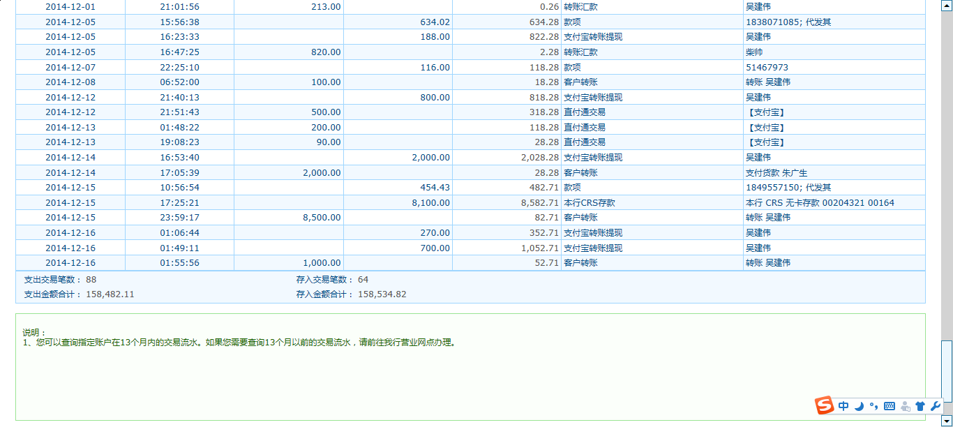Click the 说明 note about 13个月 query
Screen dimensions: 953x427
[x=240, y=343]
